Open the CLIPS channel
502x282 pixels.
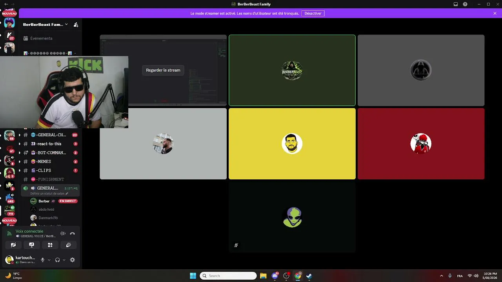(x=50, y=170)
